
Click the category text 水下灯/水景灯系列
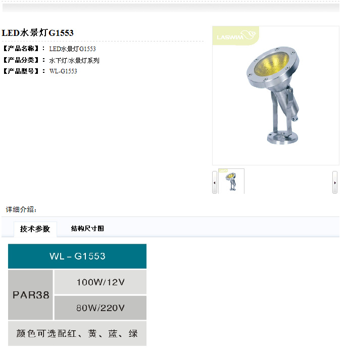click(74, 60)
